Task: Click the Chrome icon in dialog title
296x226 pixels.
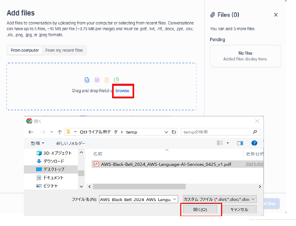Action: pyautogui.click(x=29, y=121)
